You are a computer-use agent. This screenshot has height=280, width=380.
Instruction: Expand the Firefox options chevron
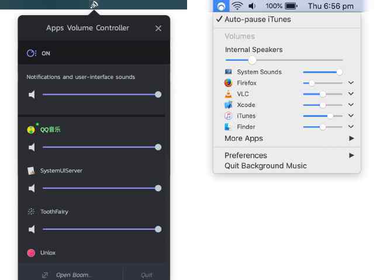[351, 83]
